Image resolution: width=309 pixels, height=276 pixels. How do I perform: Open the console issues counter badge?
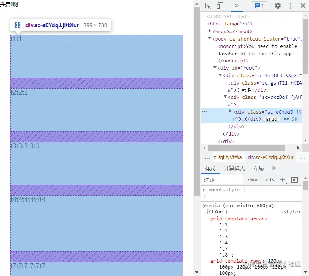coord(259,6)
